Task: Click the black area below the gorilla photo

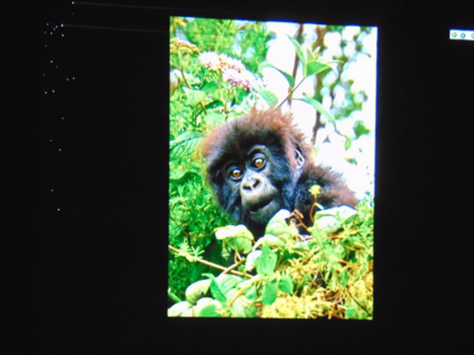Action: click(270, 337)
